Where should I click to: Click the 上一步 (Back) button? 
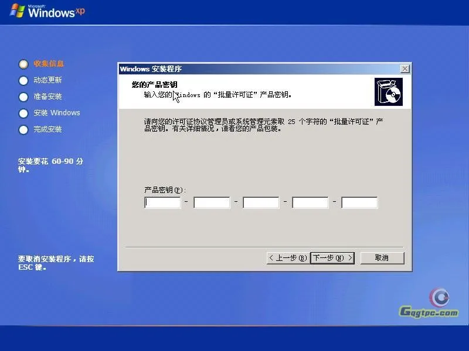point(287,257)
